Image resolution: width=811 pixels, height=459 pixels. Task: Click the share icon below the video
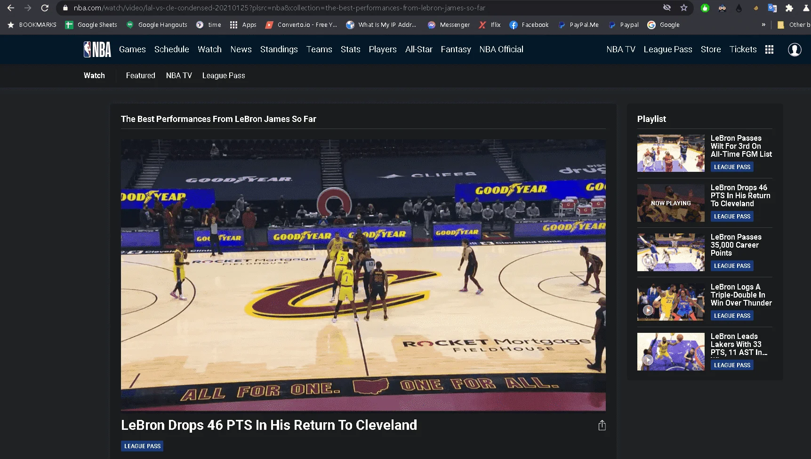click(602, 426)
